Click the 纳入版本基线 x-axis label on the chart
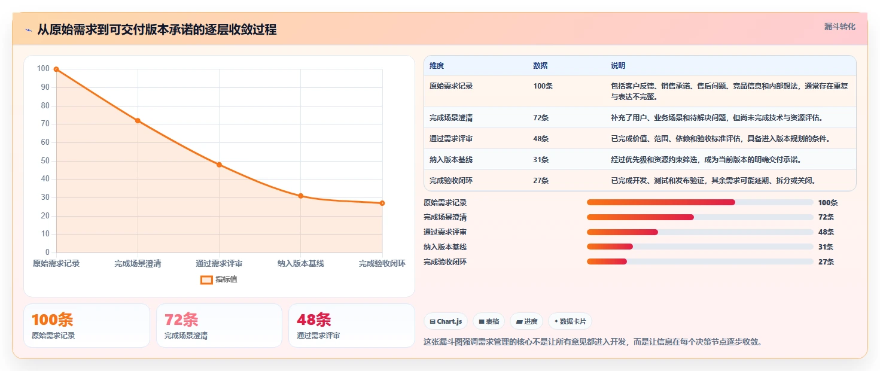This screenshot has height=371, width=880. coord(301,263)
